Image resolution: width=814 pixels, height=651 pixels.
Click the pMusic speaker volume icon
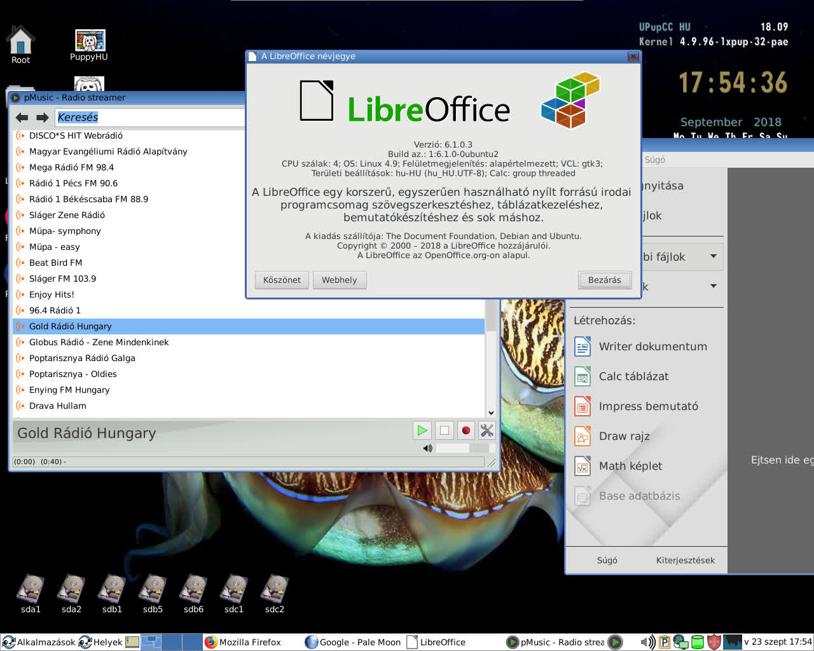428,448
